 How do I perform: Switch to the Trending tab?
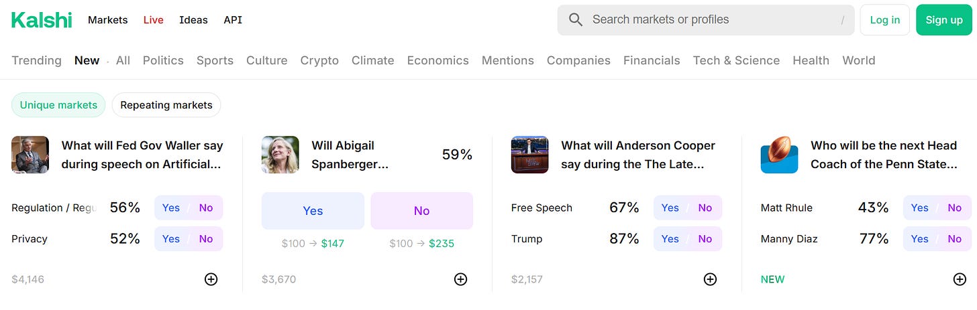[x=36, y=60]
